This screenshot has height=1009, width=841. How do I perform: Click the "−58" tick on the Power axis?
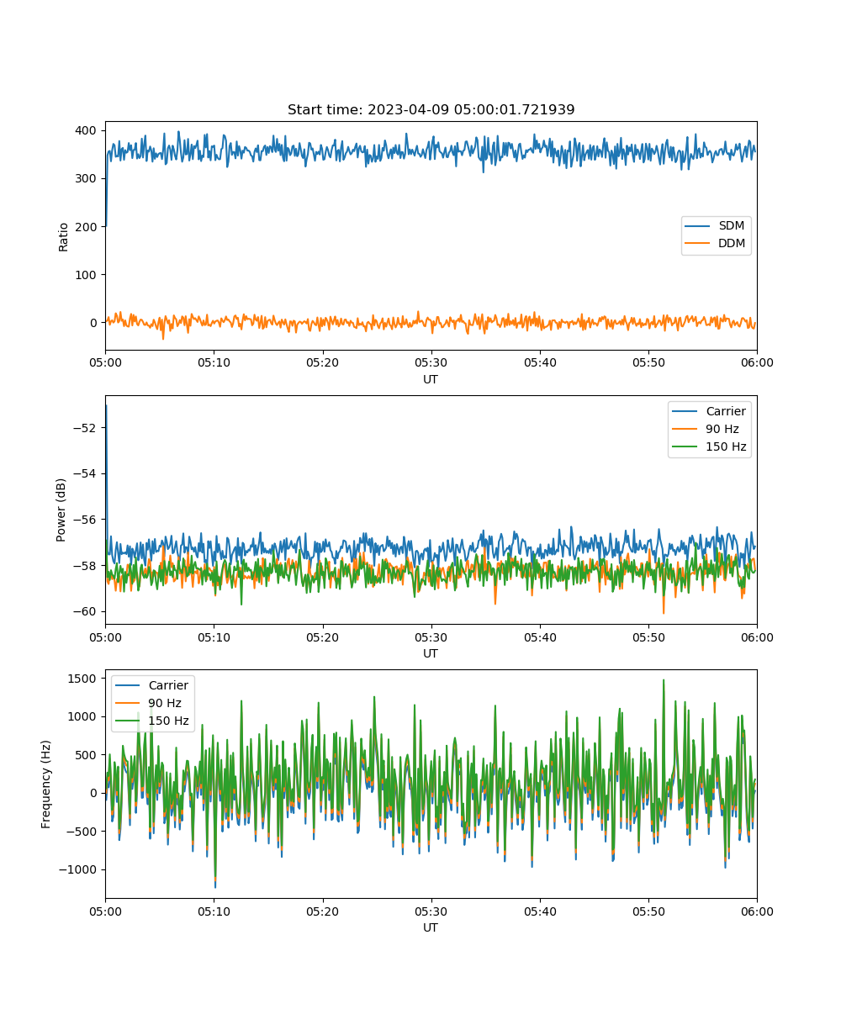[86, 565]
